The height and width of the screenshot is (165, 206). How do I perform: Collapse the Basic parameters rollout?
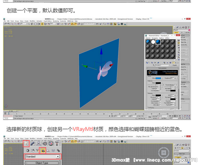click(162, 68)
